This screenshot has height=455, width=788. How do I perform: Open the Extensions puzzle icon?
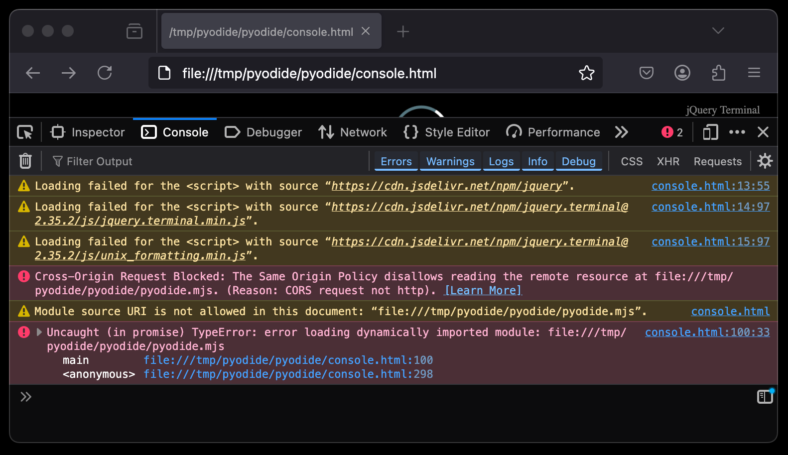point(718,73)
